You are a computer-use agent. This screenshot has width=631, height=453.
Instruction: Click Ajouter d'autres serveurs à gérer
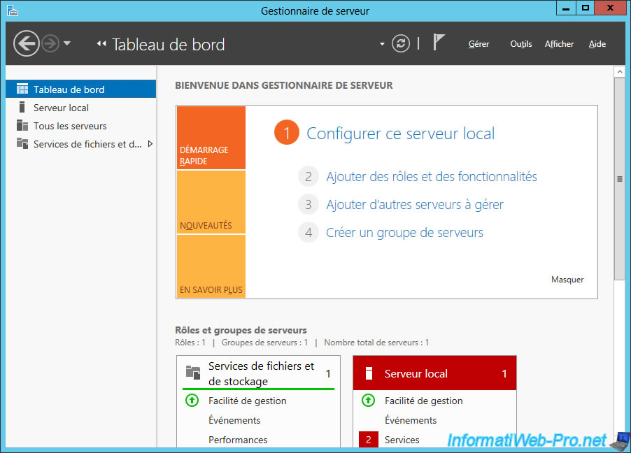pyautogui.click(x=415, y=204)
